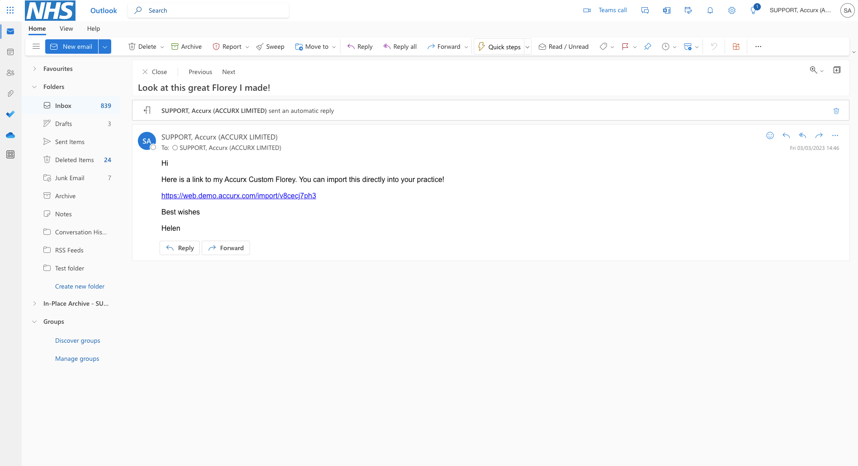Delete the automatic reply notice trash icon
858x466 pixels.
pyautogui.click(x=836, y=111)
